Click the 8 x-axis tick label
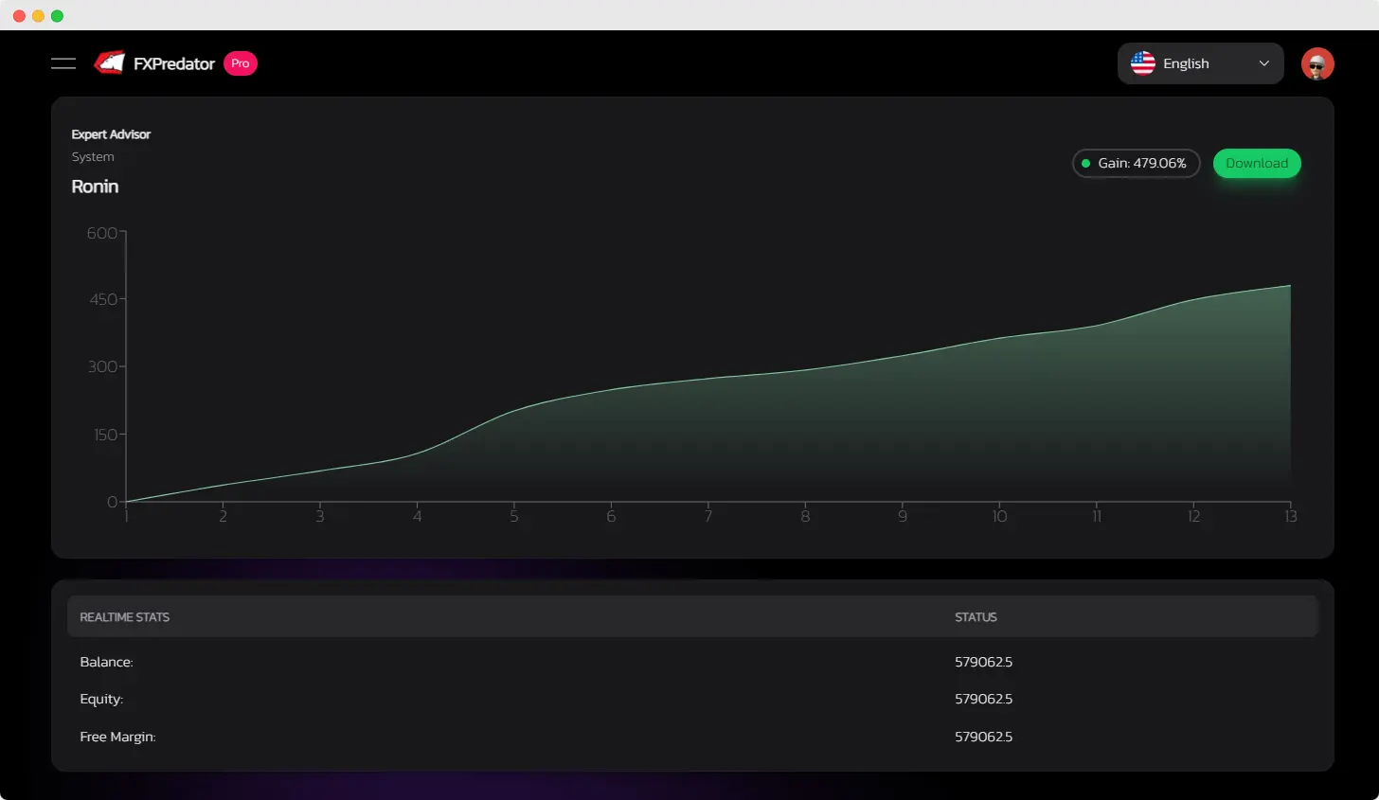This screenshot has width=1379, height=800. (805, 516)
